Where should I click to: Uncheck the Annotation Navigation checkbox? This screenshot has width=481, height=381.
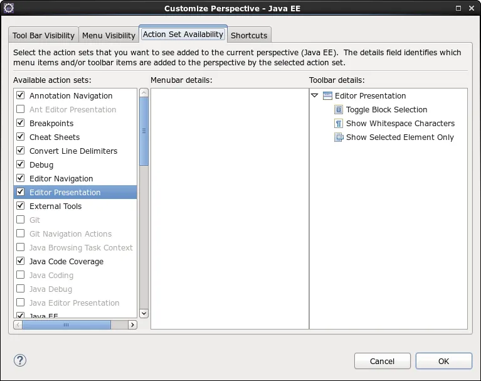pyautogui.click(x=20, y=95)
